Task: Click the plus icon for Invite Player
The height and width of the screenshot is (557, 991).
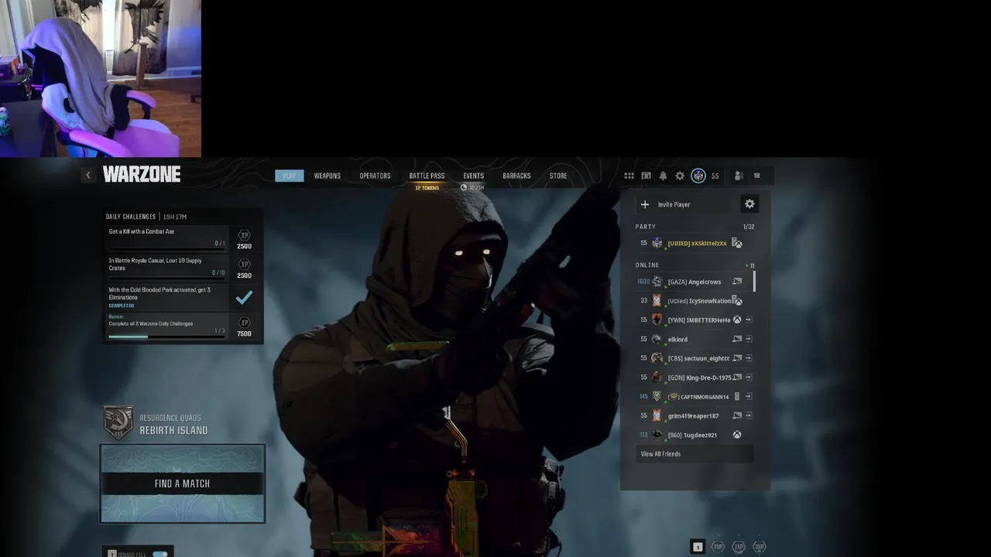Action: 645,204
